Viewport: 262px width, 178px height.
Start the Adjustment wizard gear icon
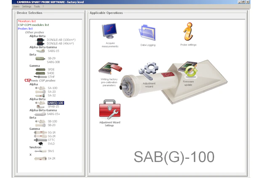149,71
